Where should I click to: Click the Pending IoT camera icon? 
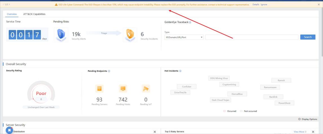pyautogui.click(x=146, y=88)
